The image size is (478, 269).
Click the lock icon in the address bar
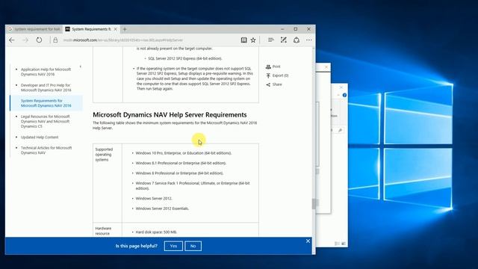coord(55,40)
